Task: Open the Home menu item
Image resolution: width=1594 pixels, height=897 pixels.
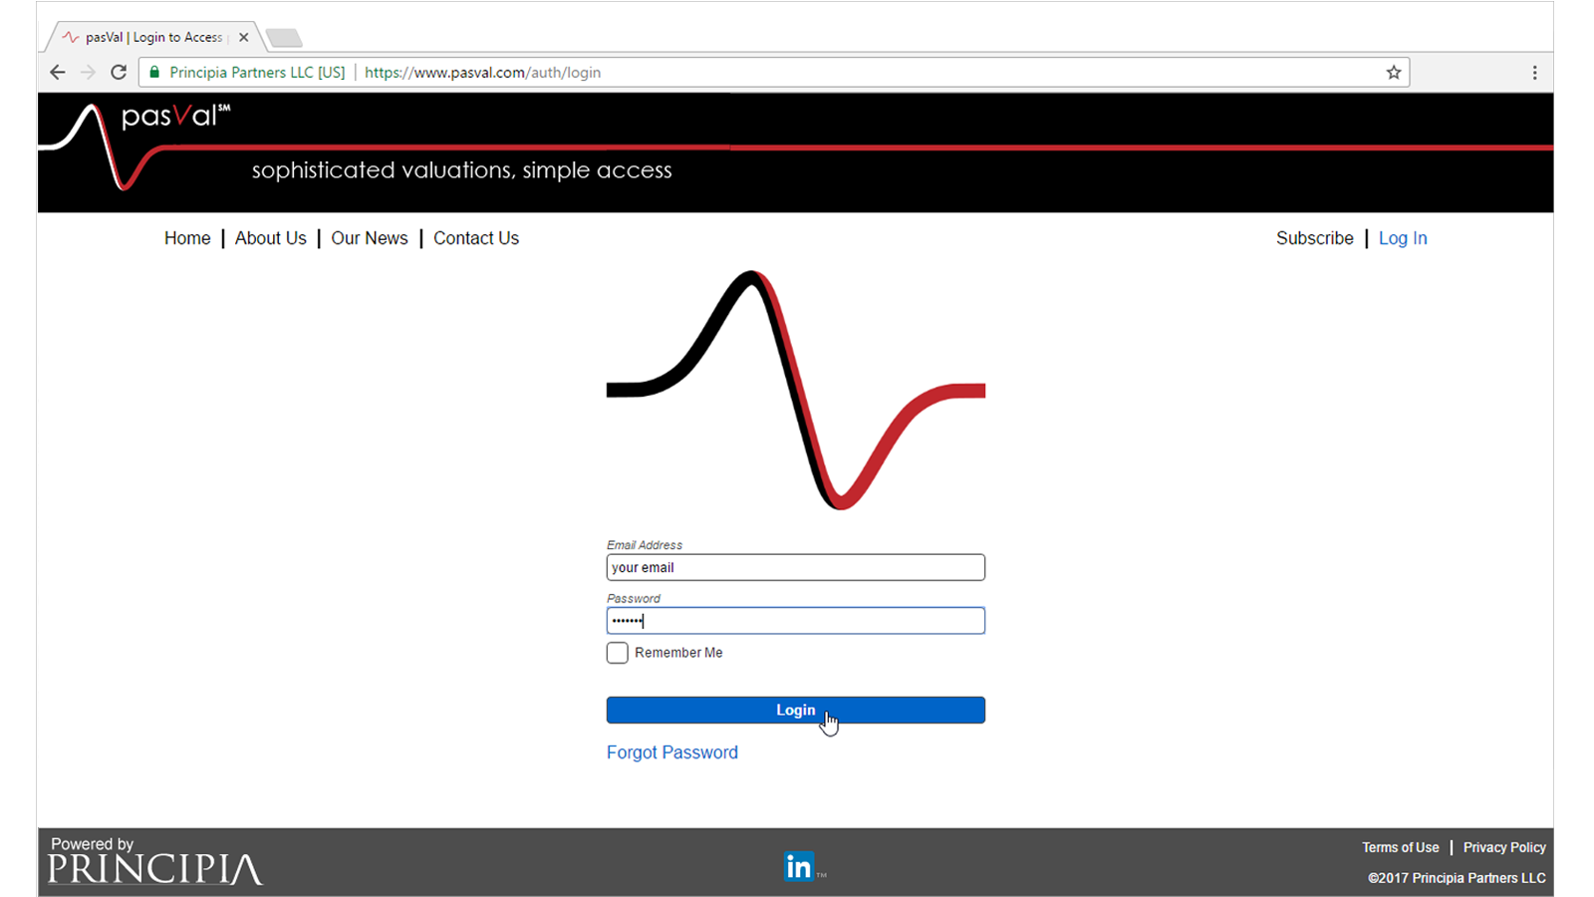Action: tap(187, 238)
